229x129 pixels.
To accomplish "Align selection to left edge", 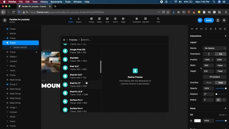I will [192, 29].
